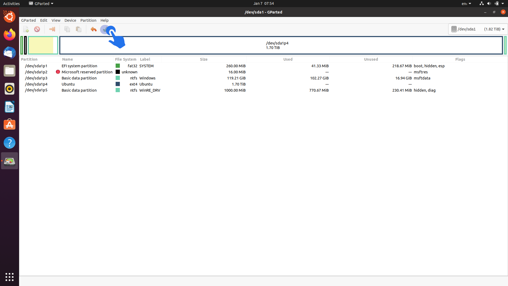Open Ubuntu Software from the dock

coord(10,125)
